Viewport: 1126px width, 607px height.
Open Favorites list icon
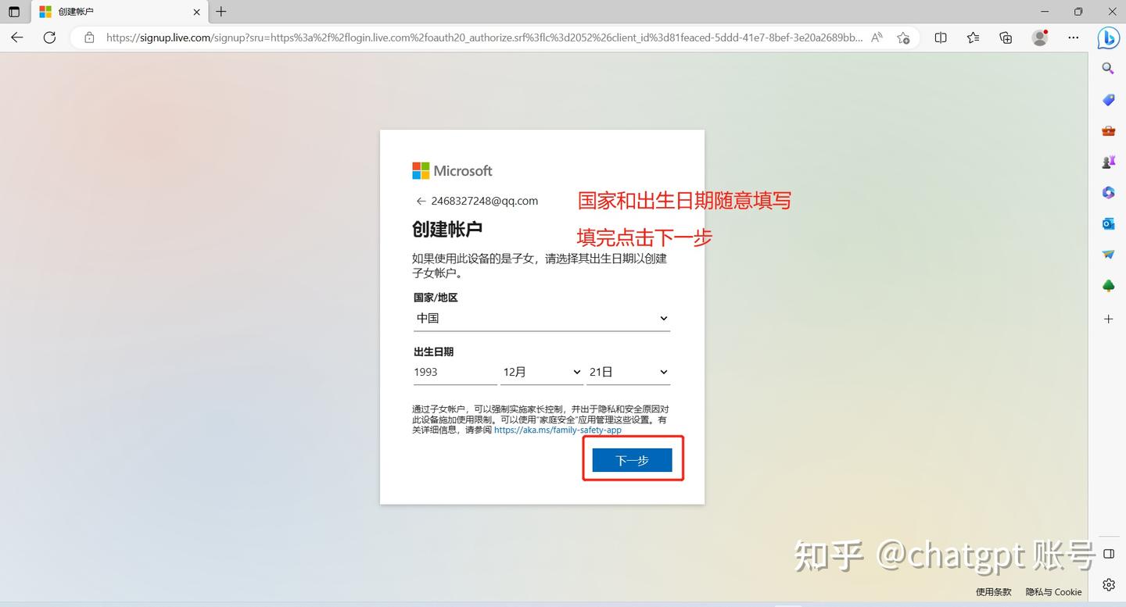pos(973,37)
